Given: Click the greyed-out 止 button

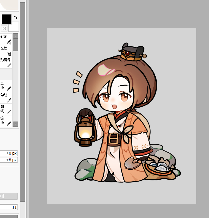Looking at the screenshot, I should click(9, 196).
